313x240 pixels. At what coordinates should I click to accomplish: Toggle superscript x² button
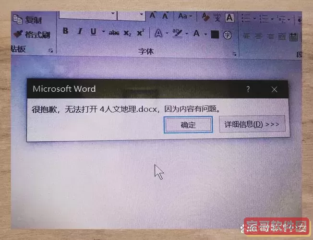141,32
